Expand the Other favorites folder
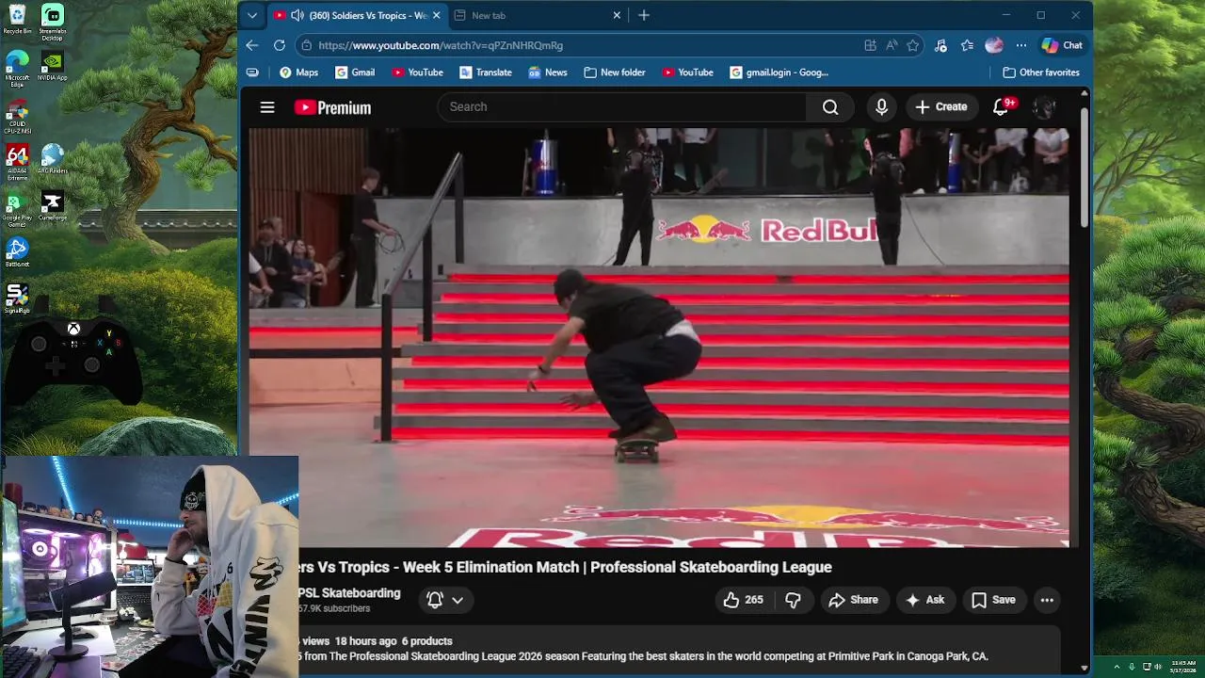This screenshot has width=1205, height=678. (1041, 73)
